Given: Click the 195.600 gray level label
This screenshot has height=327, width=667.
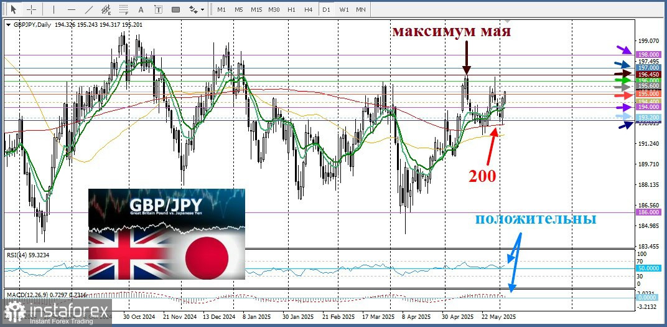Looking at the screenshot, I should tap(648, 86).
